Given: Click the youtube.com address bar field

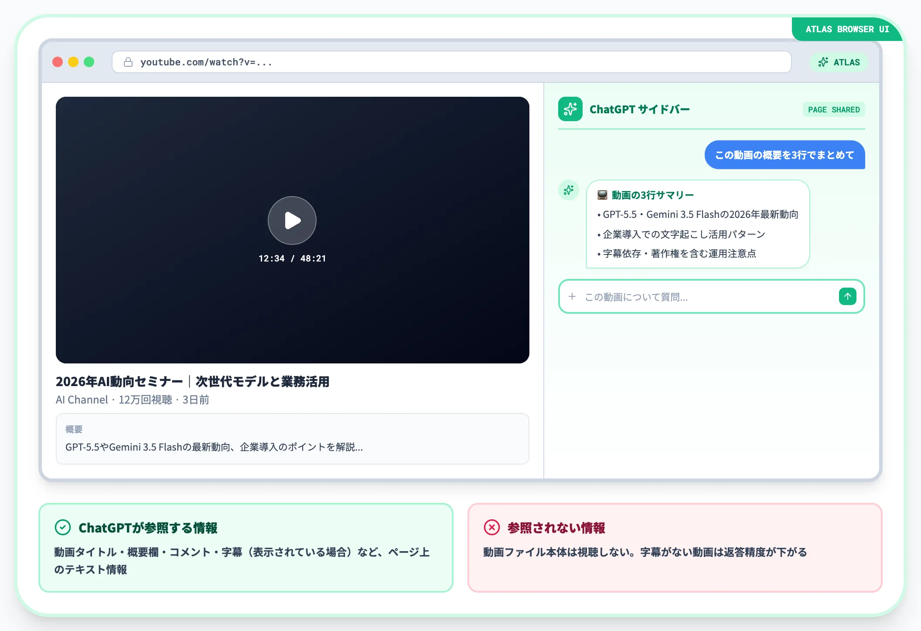Looking at the screenshot, I should (x=451, y=62).
